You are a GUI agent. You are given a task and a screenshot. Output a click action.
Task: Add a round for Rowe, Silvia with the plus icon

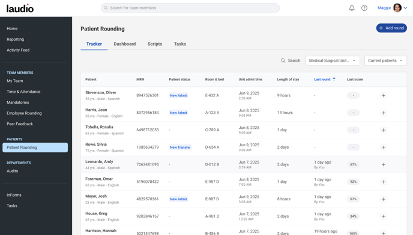pos(384,147)
